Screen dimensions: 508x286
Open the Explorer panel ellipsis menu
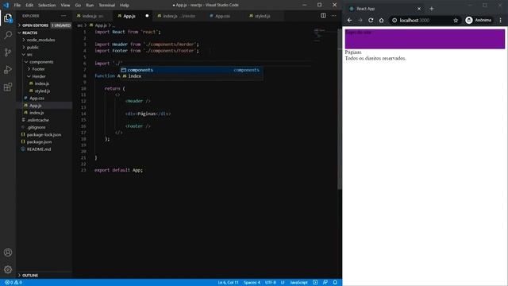click(x=63, y=16)
